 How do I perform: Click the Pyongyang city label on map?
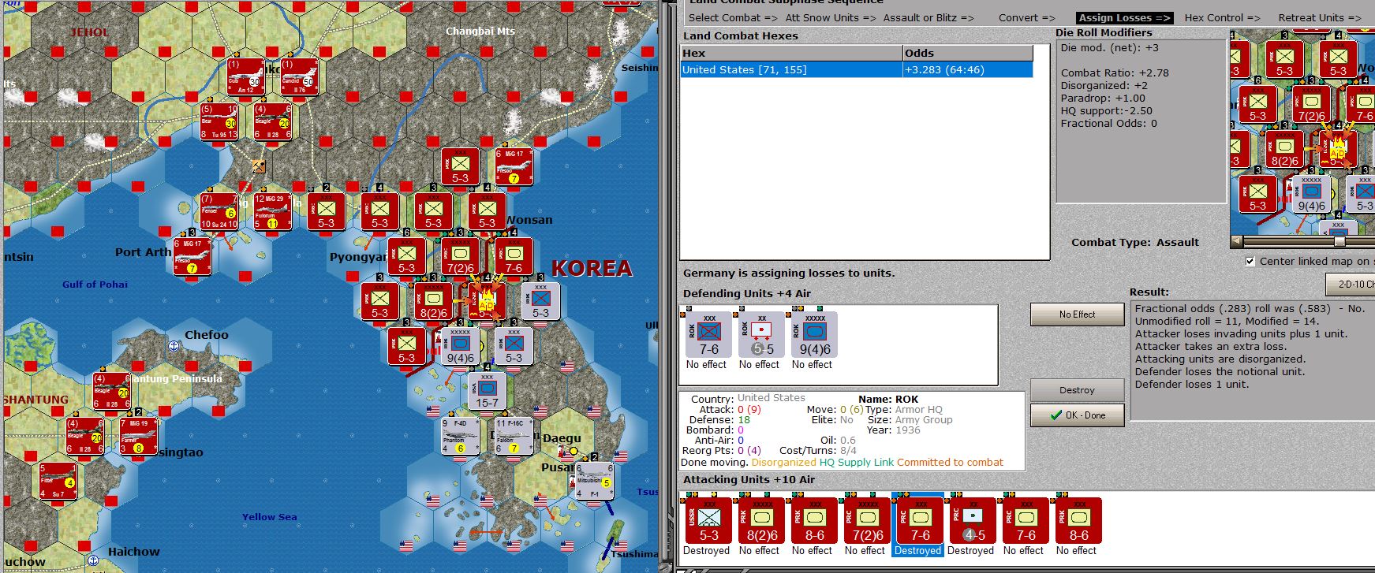(358, 257)
